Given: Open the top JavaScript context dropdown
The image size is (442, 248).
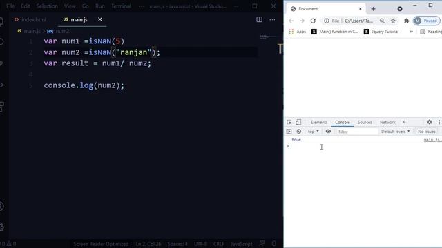Looking at the screenshot, I should point(313,132).
